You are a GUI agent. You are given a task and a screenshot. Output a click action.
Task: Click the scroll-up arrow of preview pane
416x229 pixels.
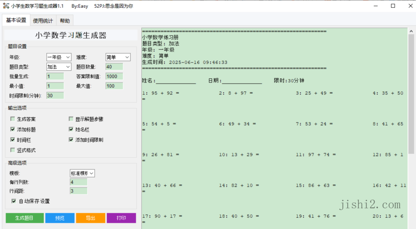click(411, 31)
